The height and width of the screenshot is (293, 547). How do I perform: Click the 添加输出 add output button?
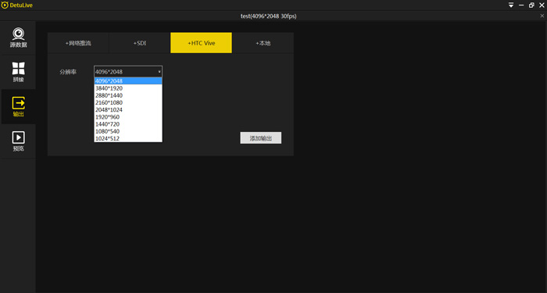point(260,138)
